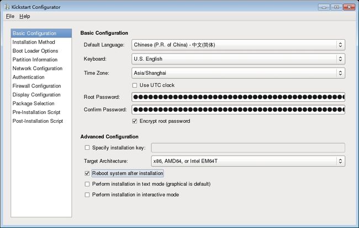Screen dimensions: 359x228
Task: Open Boot Loader Options section
Action: coord(41,51)
